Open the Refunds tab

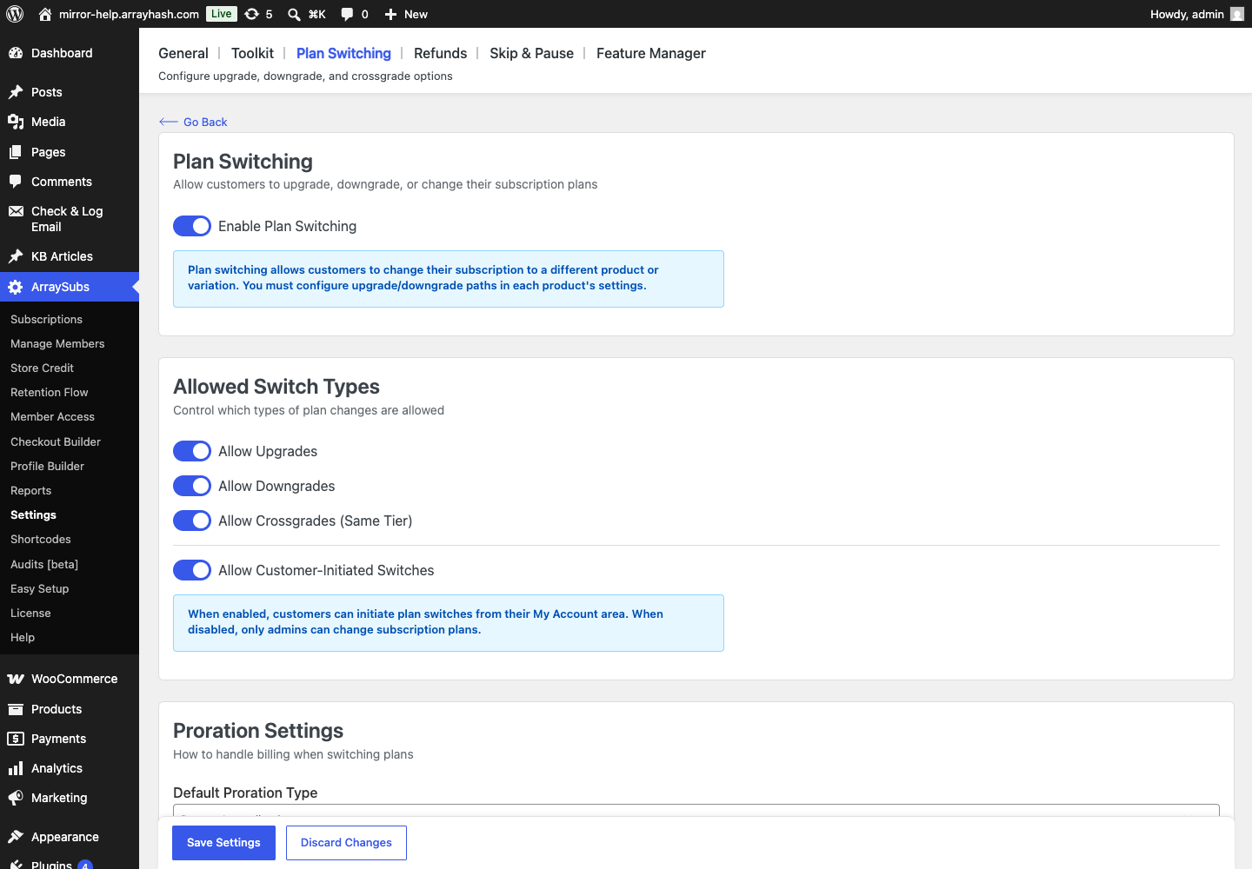coord(440,53)
